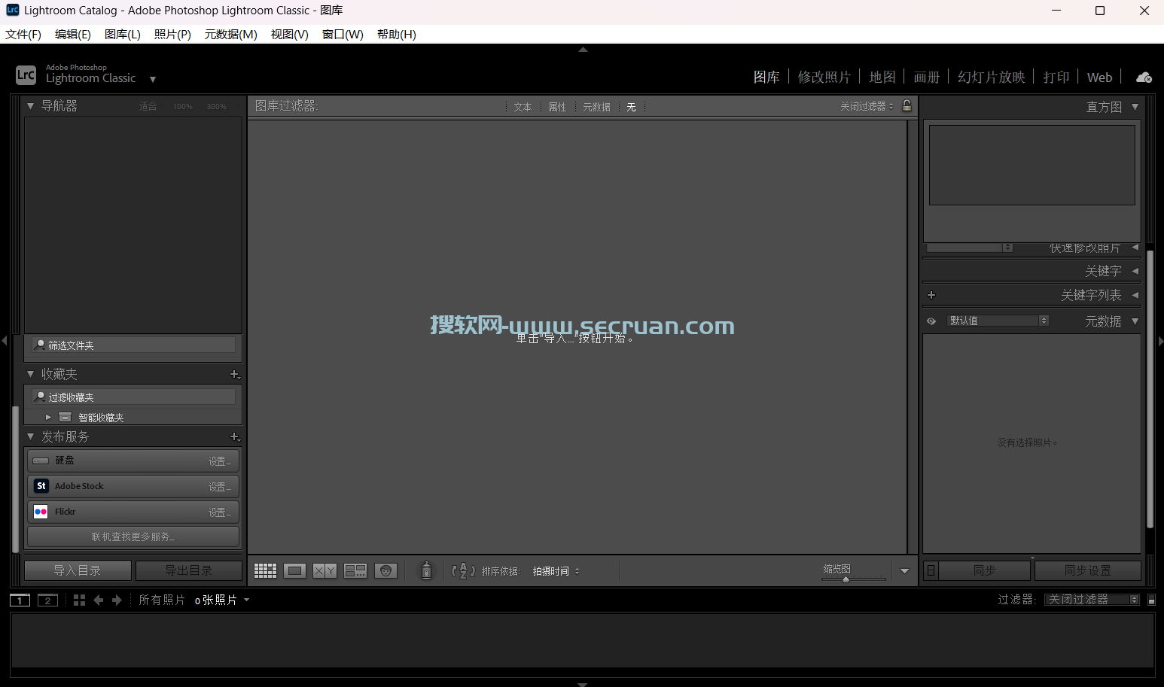Click the 筛选文件夹 search field
The image size is (1164, 687).
pyautogui.click(x=134, y=345)
